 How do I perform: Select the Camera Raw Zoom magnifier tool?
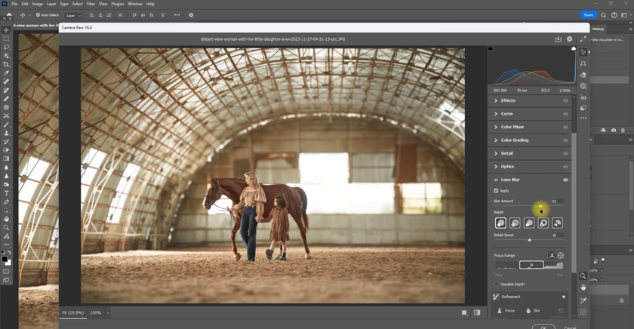[583, 275]
